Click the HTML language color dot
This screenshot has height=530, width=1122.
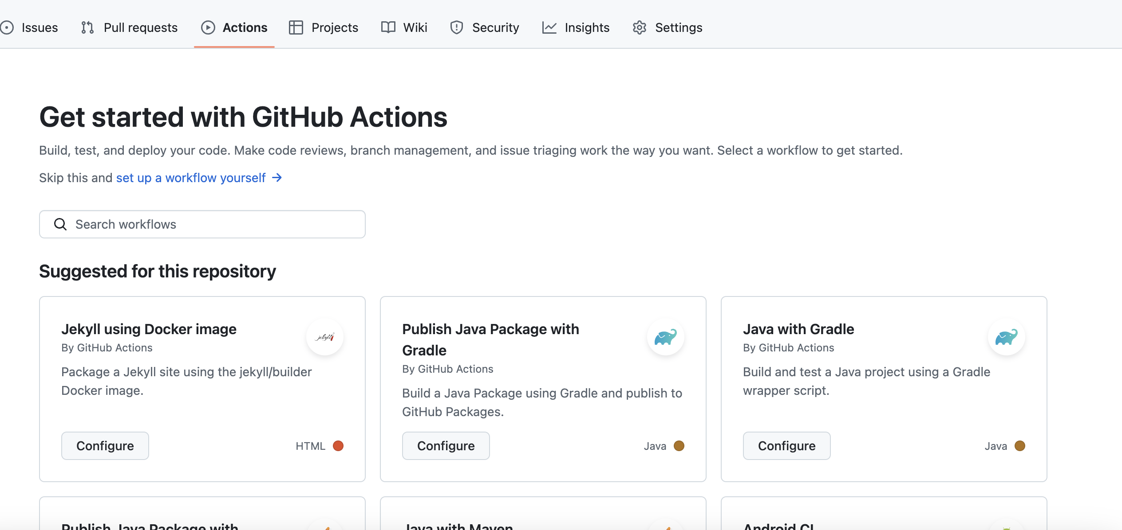click(x=338, y=446)
